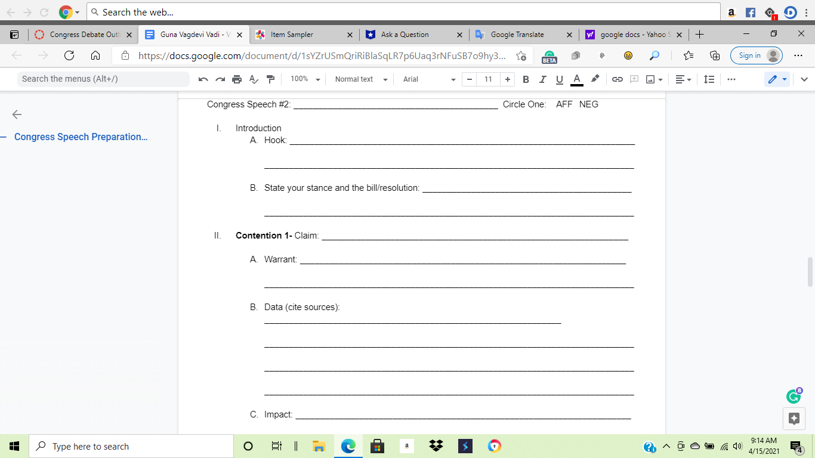Image resolution: width=815 pixels, height=458 pixels.
Task: Open line spacing options
Action: [709, 79]
